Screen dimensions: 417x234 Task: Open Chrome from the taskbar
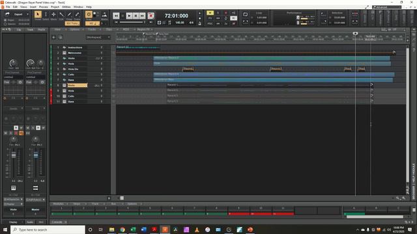point(122,229)
